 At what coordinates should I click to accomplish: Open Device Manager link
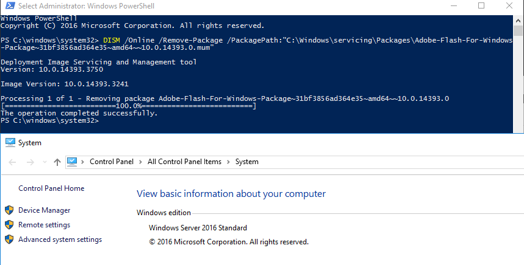(44, 210)
